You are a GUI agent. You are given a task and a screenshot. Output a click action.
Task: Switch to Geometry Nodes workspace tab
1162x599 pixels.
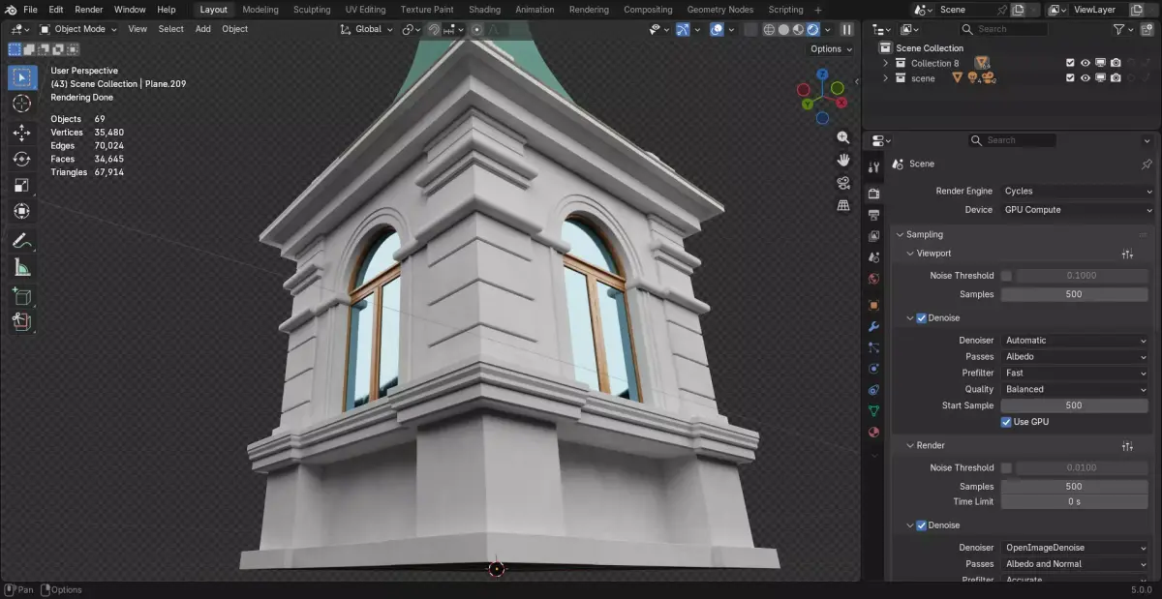click(719, 10)
